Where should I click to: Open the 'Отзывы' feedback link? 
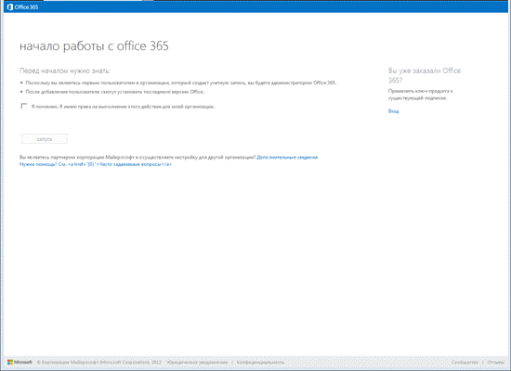tap(496, 363)
